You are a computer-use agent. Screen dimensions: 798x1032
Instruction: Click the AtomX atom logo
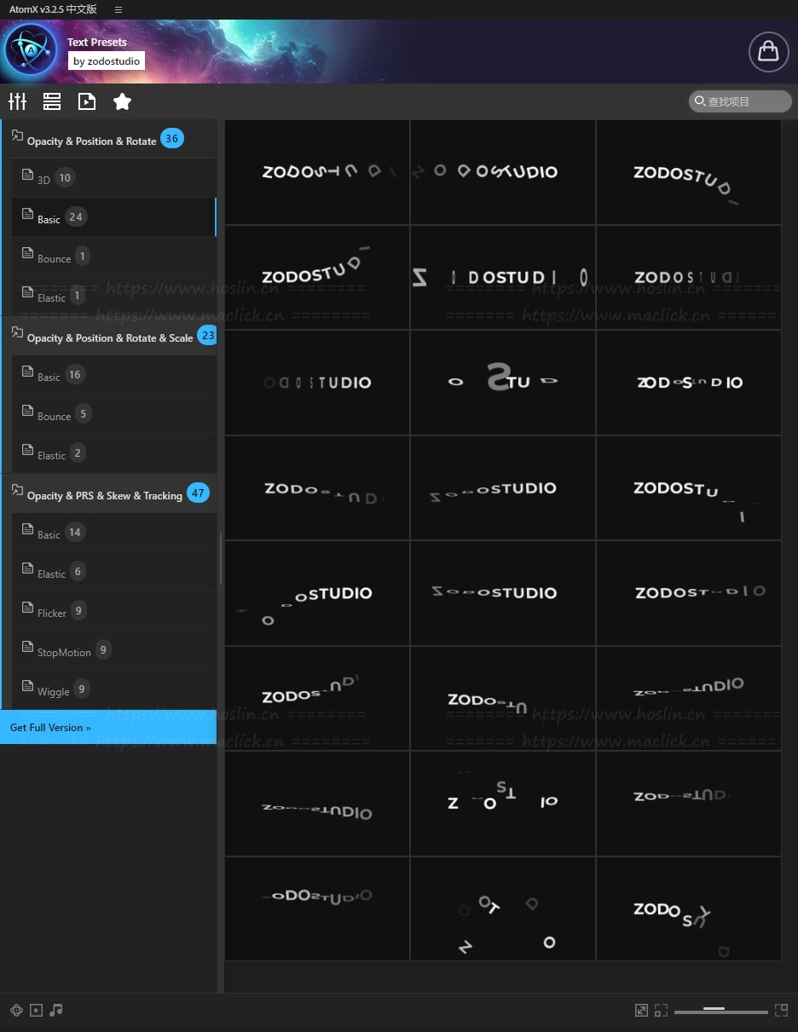pos(31,51)
